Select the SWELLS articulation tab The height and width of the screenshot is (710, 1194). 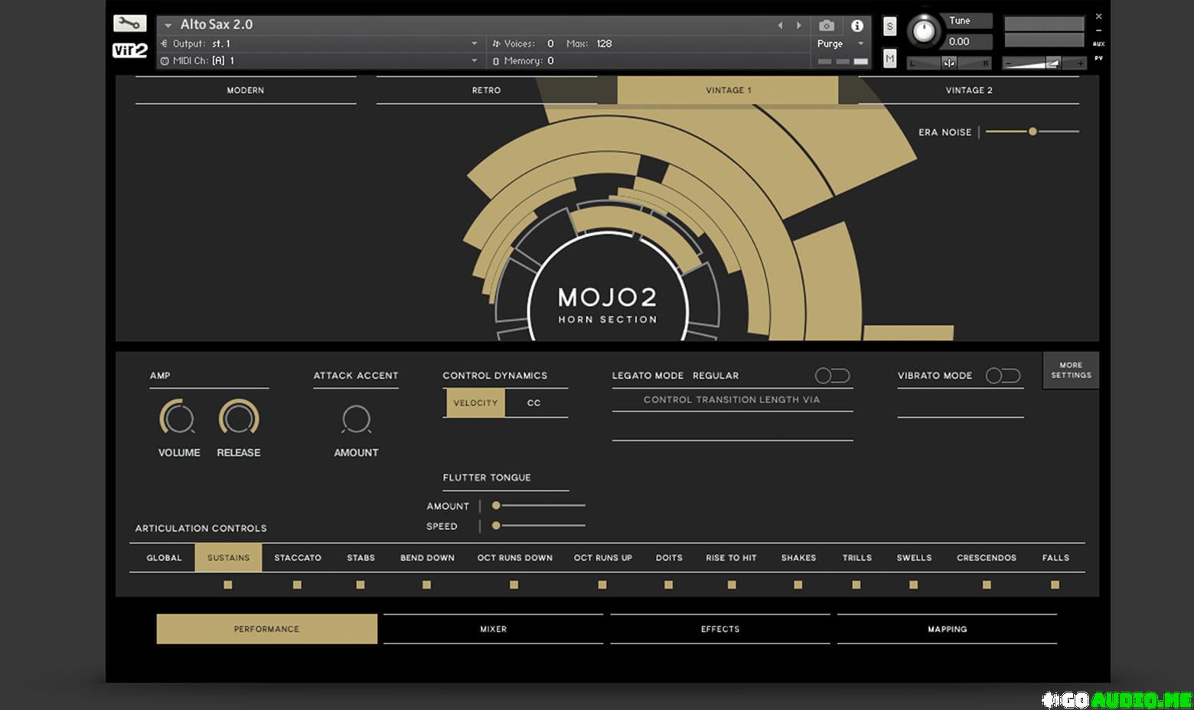[914, 558]
